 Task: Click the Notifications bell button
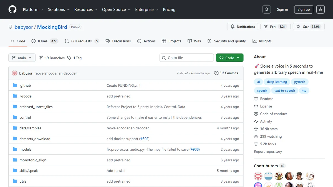(243, 27)
